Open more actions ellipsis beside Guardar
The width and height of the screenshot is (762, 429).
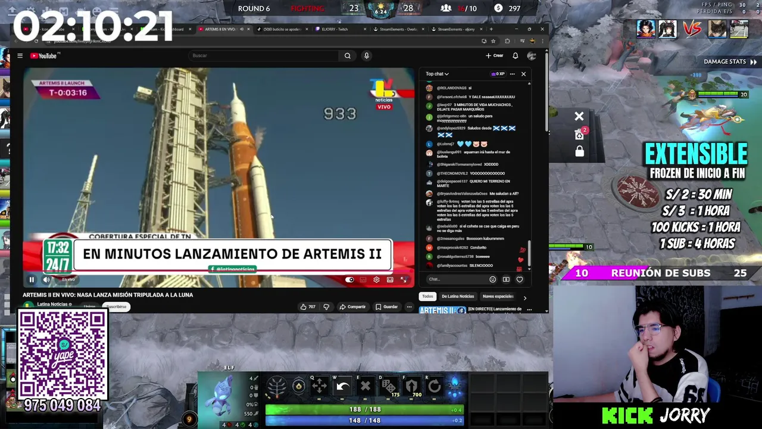tap(409, 307)
